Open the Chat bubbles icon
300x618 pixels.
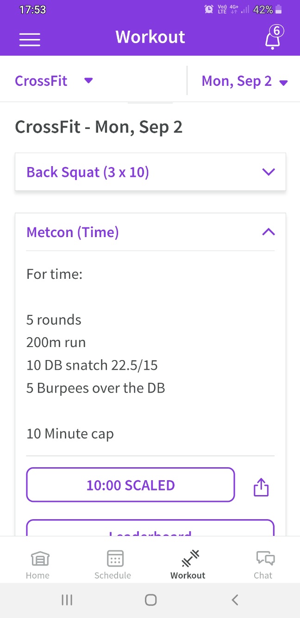click(x=263, y=565)
